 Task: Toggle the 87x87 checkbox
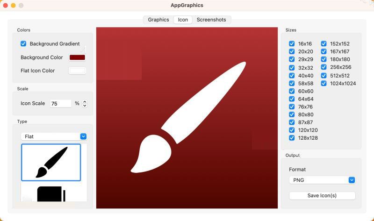click(x=292, y=122)
